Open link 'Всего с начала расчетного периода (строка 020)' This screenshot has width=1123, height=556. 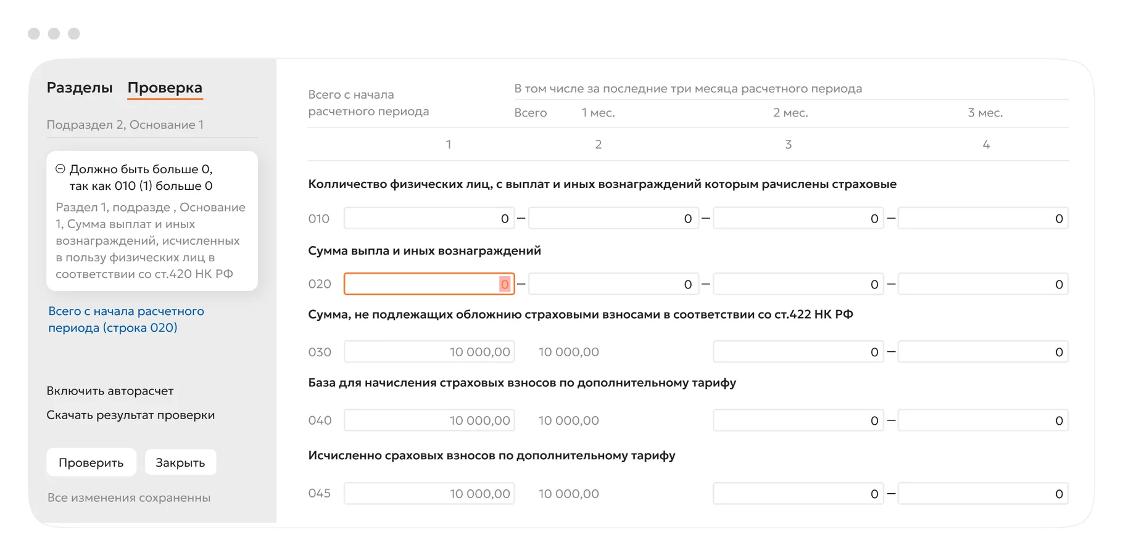coord(126,319)
